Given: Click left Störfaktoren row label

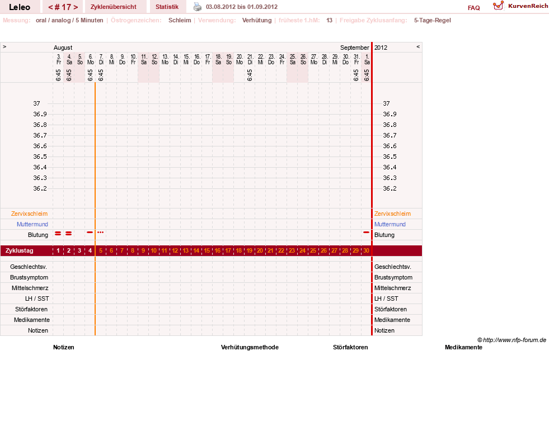Looking at the screenshot, I should tap(31, 310).
